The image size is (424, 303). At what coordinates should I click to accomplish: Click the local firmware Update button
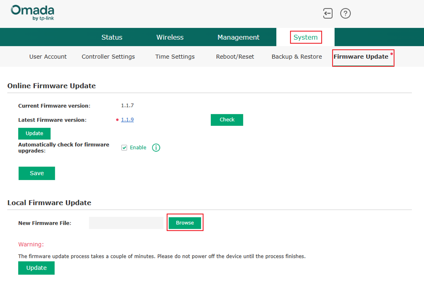tap(36, 268)
